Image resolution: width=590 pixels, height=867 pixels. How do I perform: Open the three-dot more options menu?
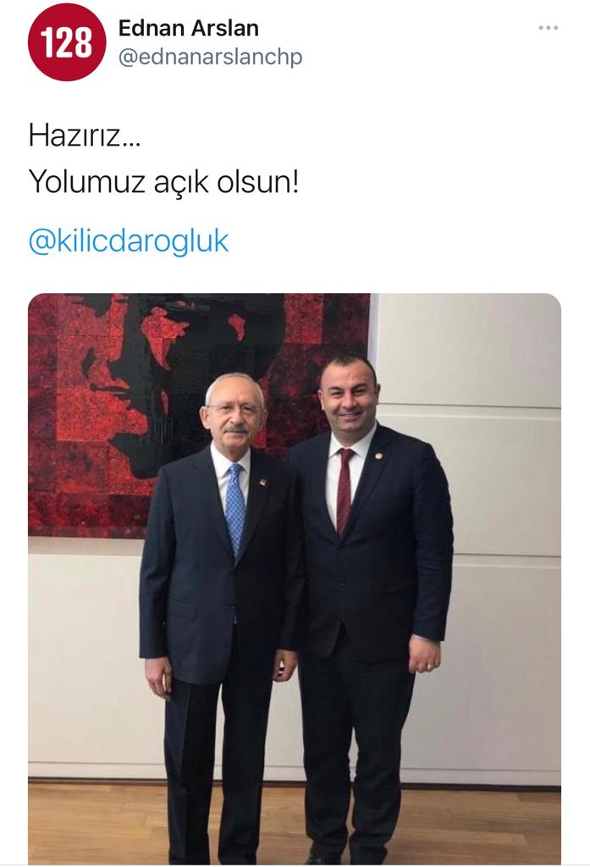[x=548, y=28]
